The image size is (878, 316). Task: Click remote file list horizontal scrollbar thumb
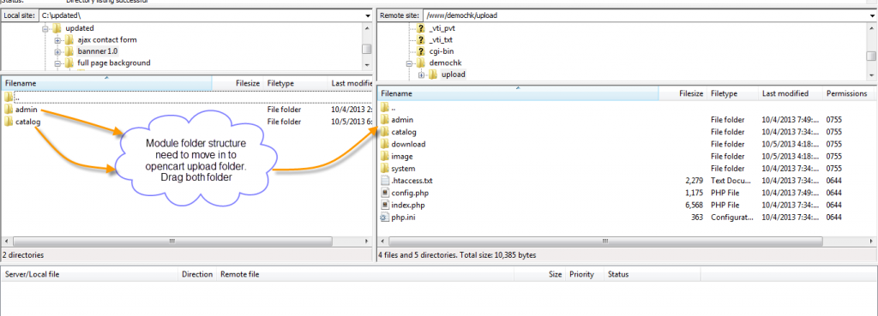click(x=605, y=241)
